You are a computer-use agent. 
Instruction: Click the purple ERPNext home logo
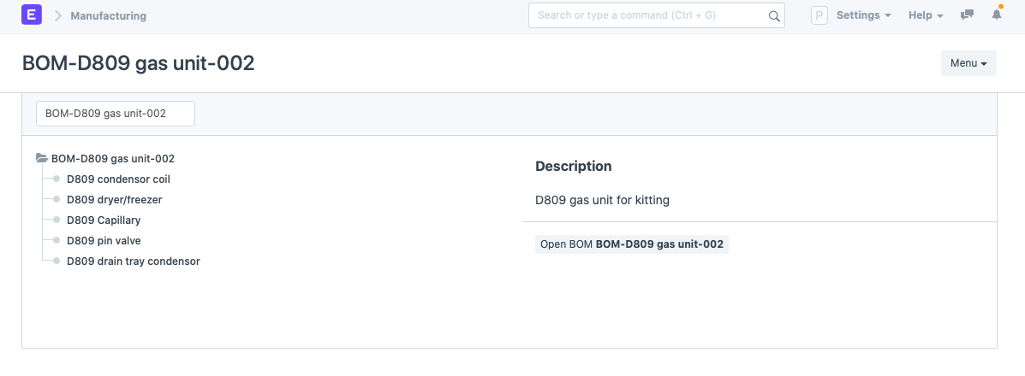click(x=32, y=15)
